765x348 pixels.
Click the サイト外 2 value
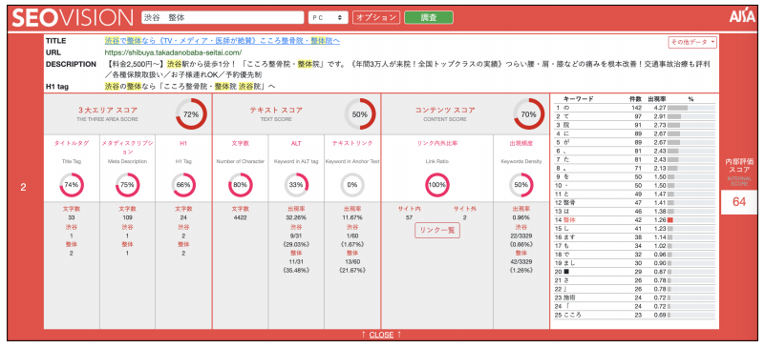[x=464, y=217]
